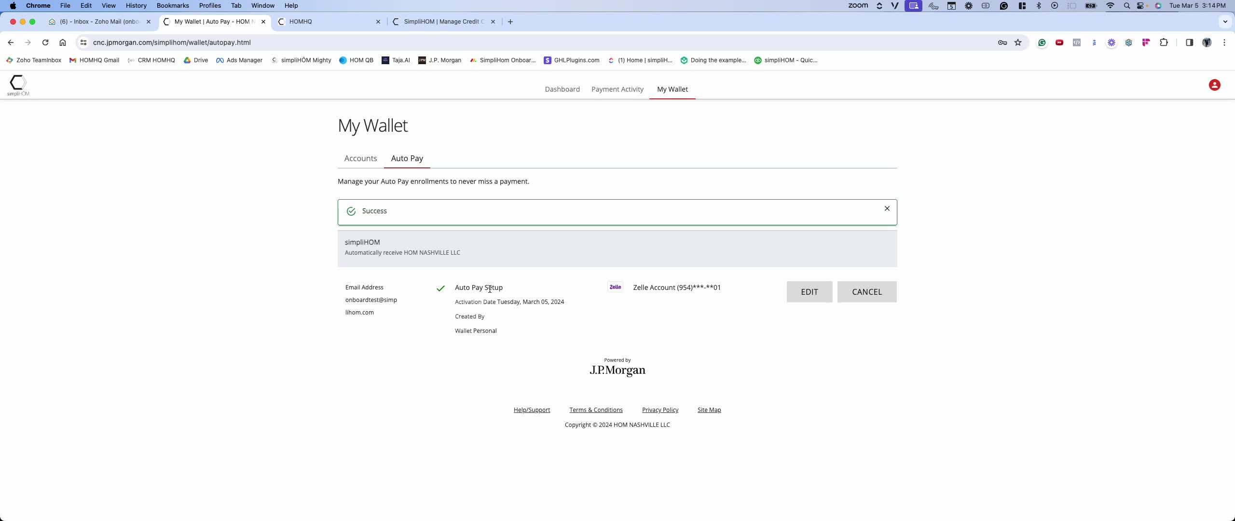The image size is (1235, 521).
Task: Open Chrome extensions puzzle icon
Action: click(1164, 42)
